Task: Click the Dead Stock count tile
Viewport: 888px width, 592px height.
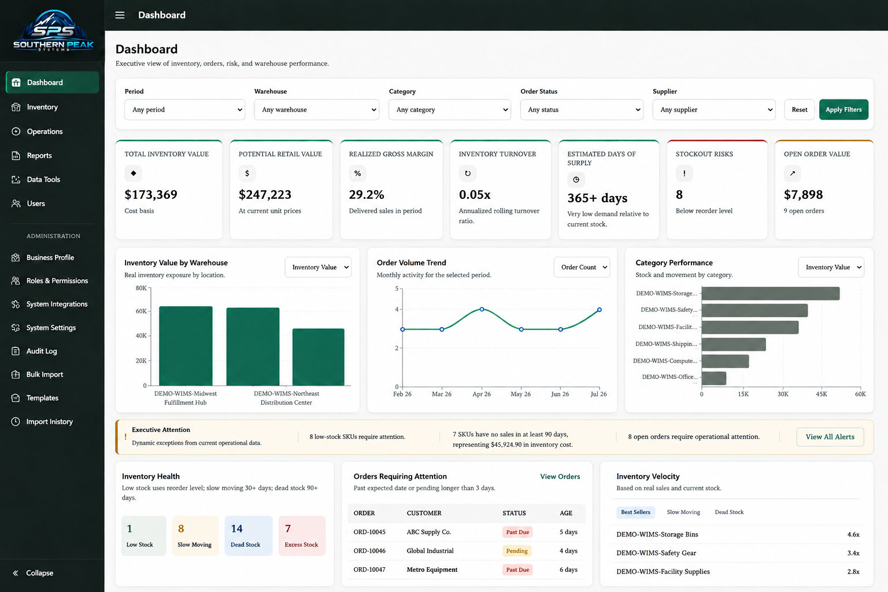Action: (249, 536)
